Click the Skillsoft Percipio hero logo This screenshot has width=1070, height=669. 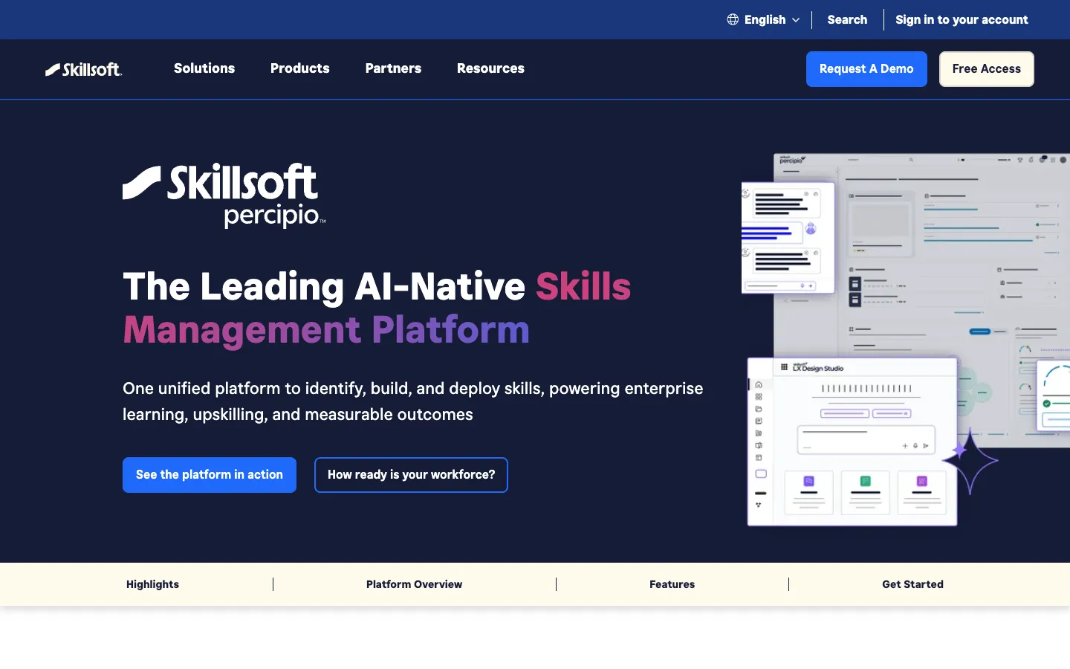pos(224,195)
